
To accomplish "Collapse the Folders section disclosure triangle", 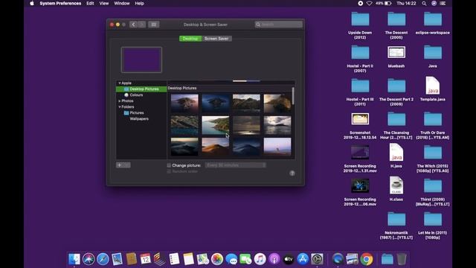I will point(120,107).
